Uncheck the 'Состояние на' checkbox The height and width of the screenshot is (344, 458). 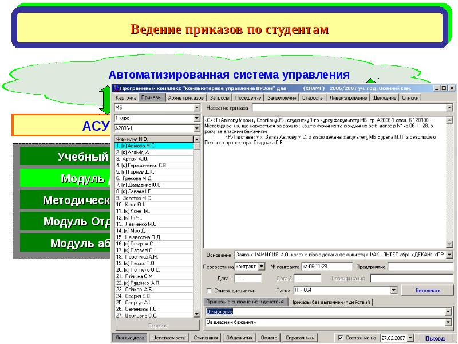341,338
